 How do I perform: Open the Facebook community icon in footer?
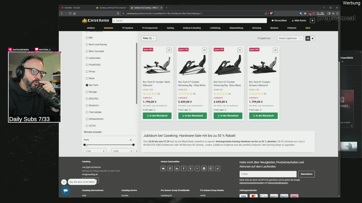point(184,169)
